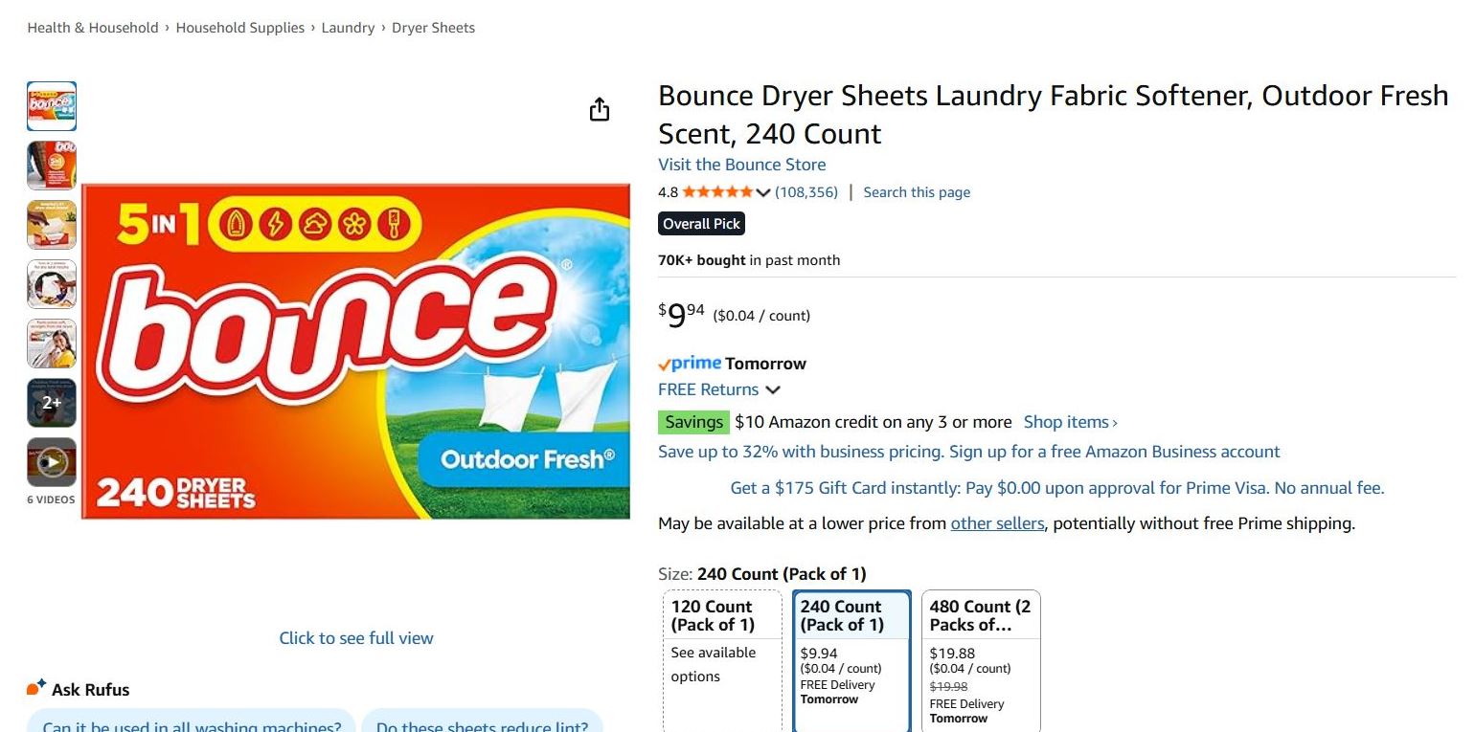This screenshot has width=1475, height=732.
Task: Expand the rating breakdown chevron
Action: click(x=763, y=192)
